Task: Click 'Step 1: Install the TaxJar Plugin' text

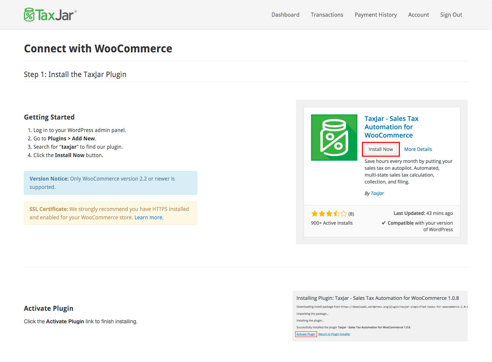Action: click(75, 74)
